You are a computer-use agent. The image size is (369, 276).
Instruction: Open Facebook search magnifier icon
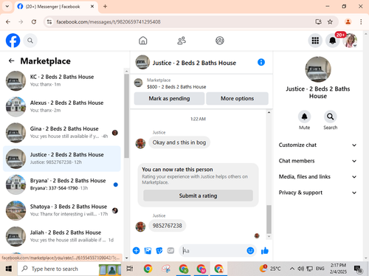30,41
